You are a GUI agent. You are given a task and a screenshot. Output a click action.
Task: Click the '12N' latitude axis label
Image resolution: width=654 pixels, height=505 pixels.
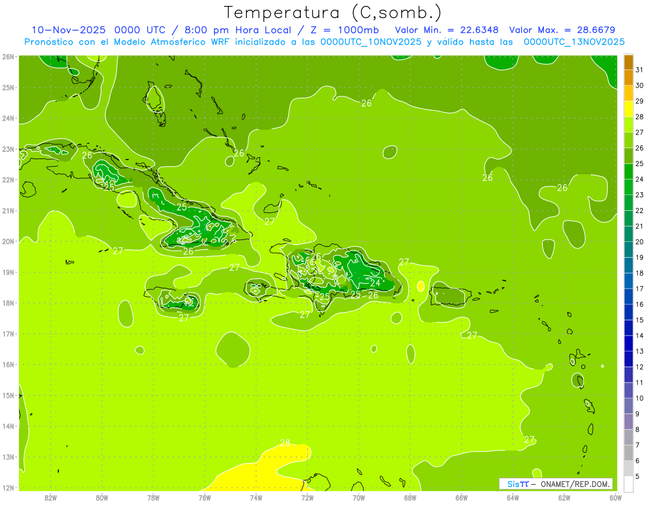pyautogui.click(x=8, y=488)
